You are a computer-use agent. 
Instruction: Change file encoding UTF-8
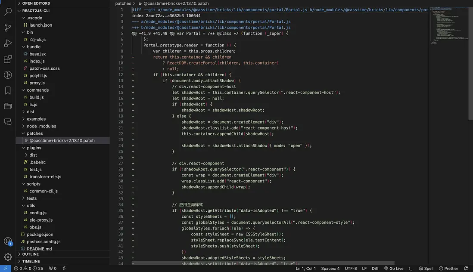pyautogui.click(x=351, y=269)
